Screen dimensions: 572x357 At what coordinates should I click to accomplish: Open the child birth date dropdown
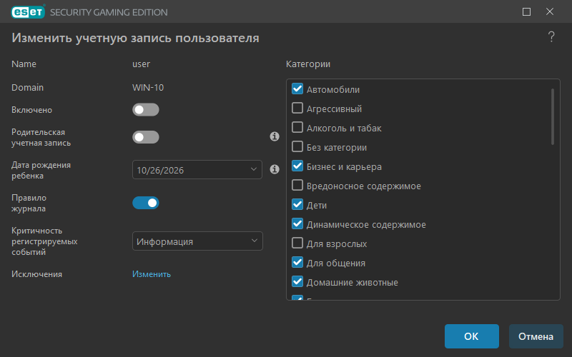(197, 170)
